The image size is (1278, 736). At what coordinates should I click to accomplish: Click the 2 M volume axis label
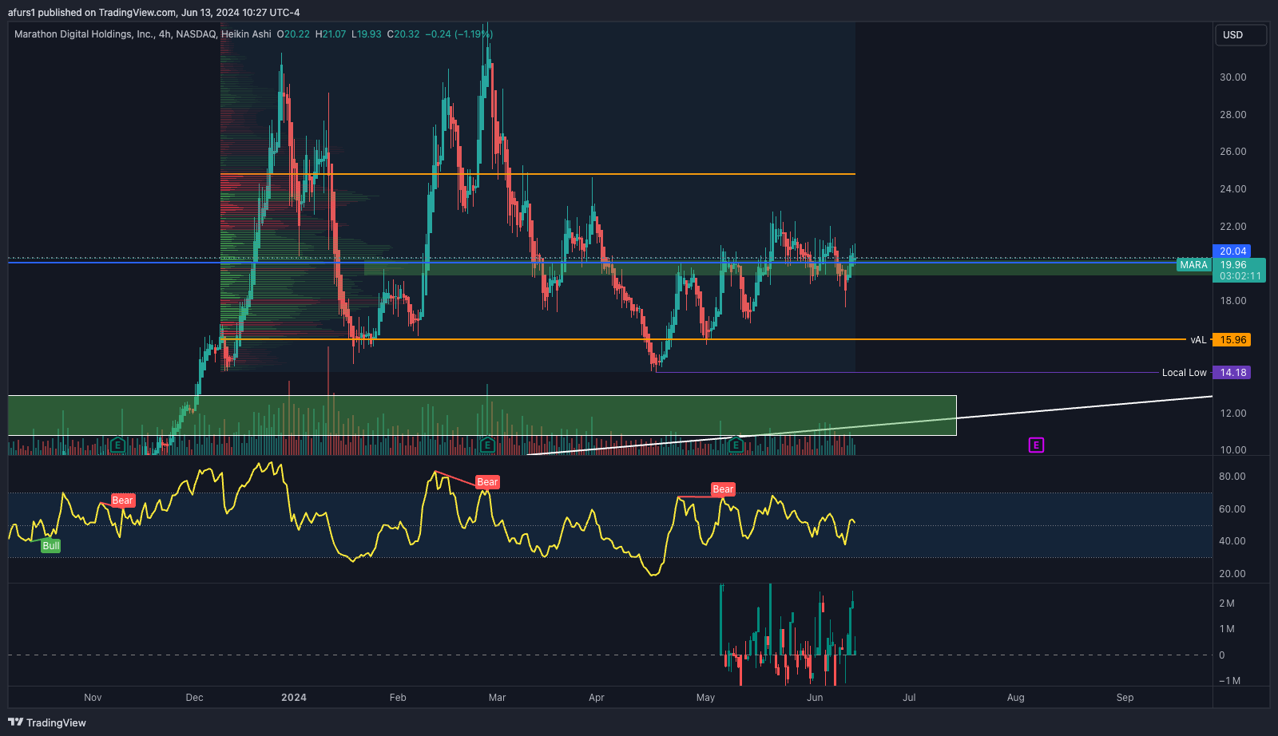1227,603
